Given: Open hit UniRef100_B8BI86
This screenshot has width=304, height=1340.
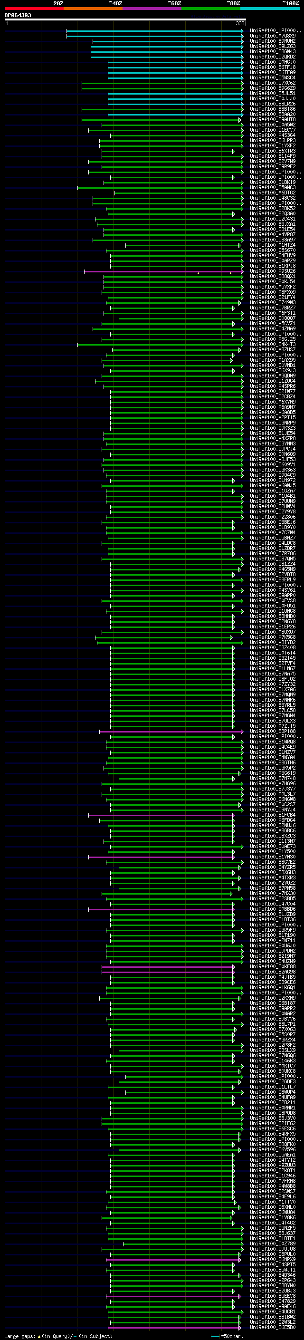Looking at the screenshot, I should [273, 109].
